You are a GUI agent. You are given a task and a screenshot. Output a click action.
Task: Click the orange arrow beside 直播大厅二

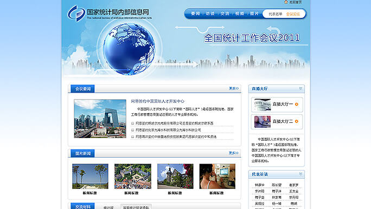(x=297, y=121)
